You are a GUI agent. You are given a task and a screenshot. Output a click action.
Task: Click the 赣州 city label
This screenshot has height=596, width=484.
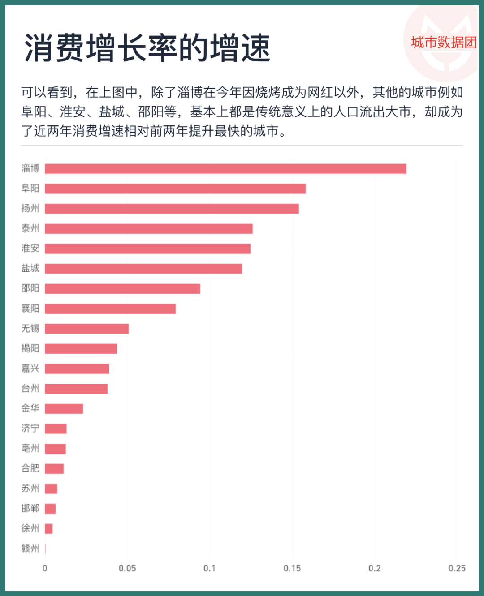(x=30, y=549)
